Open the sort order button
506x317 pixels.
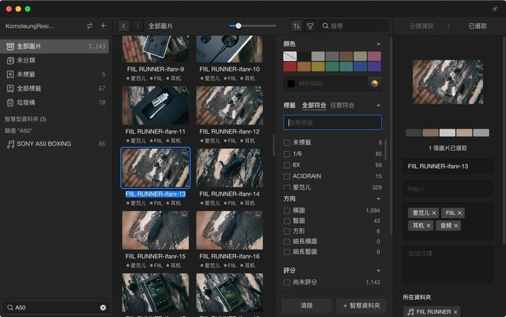(x=297, y=26)
